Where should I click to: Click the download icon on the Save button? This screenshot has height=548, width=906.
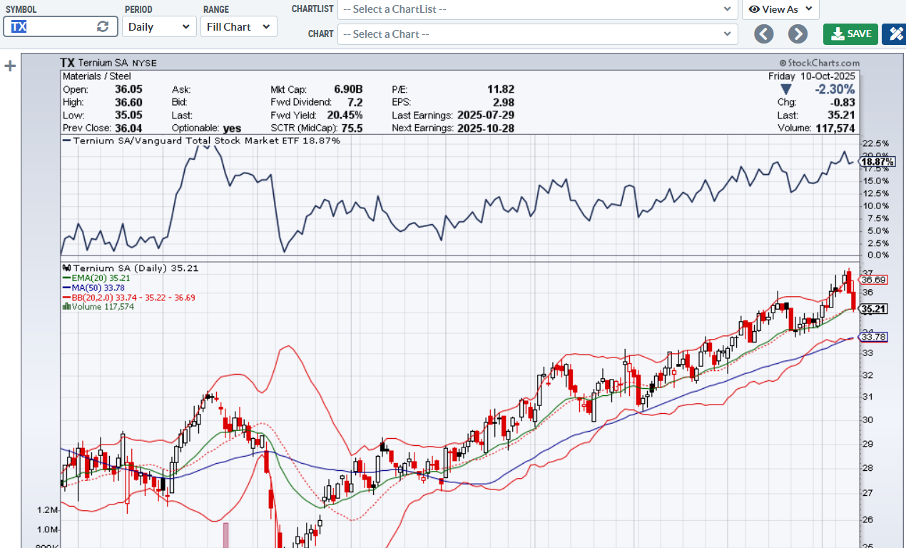(x=838, y=34)
